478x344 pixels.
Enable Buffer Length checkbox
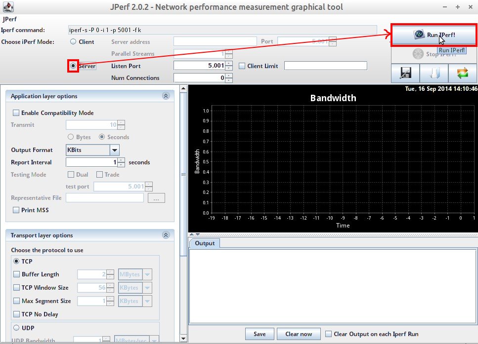[16, 274]
